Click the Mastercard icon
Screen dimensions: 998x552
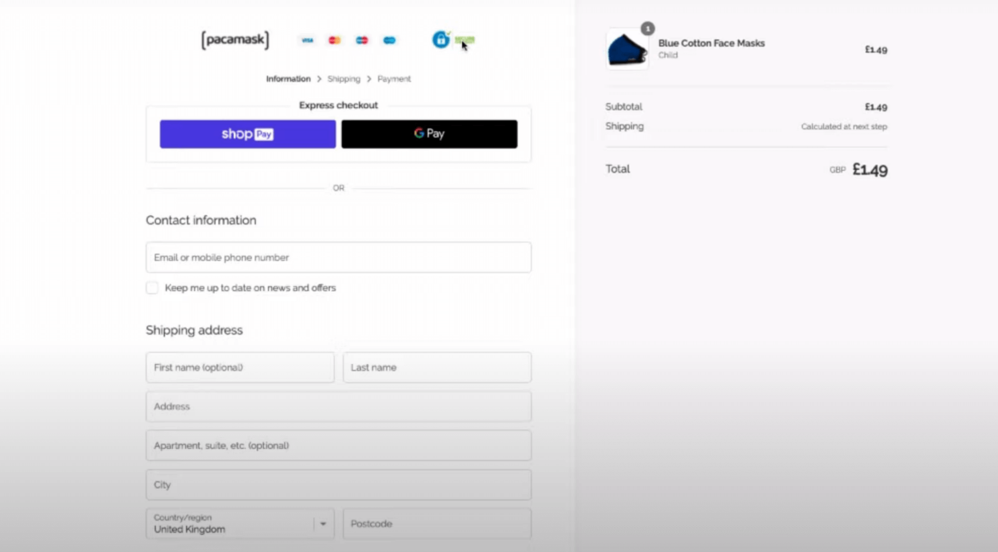[334, 40]
